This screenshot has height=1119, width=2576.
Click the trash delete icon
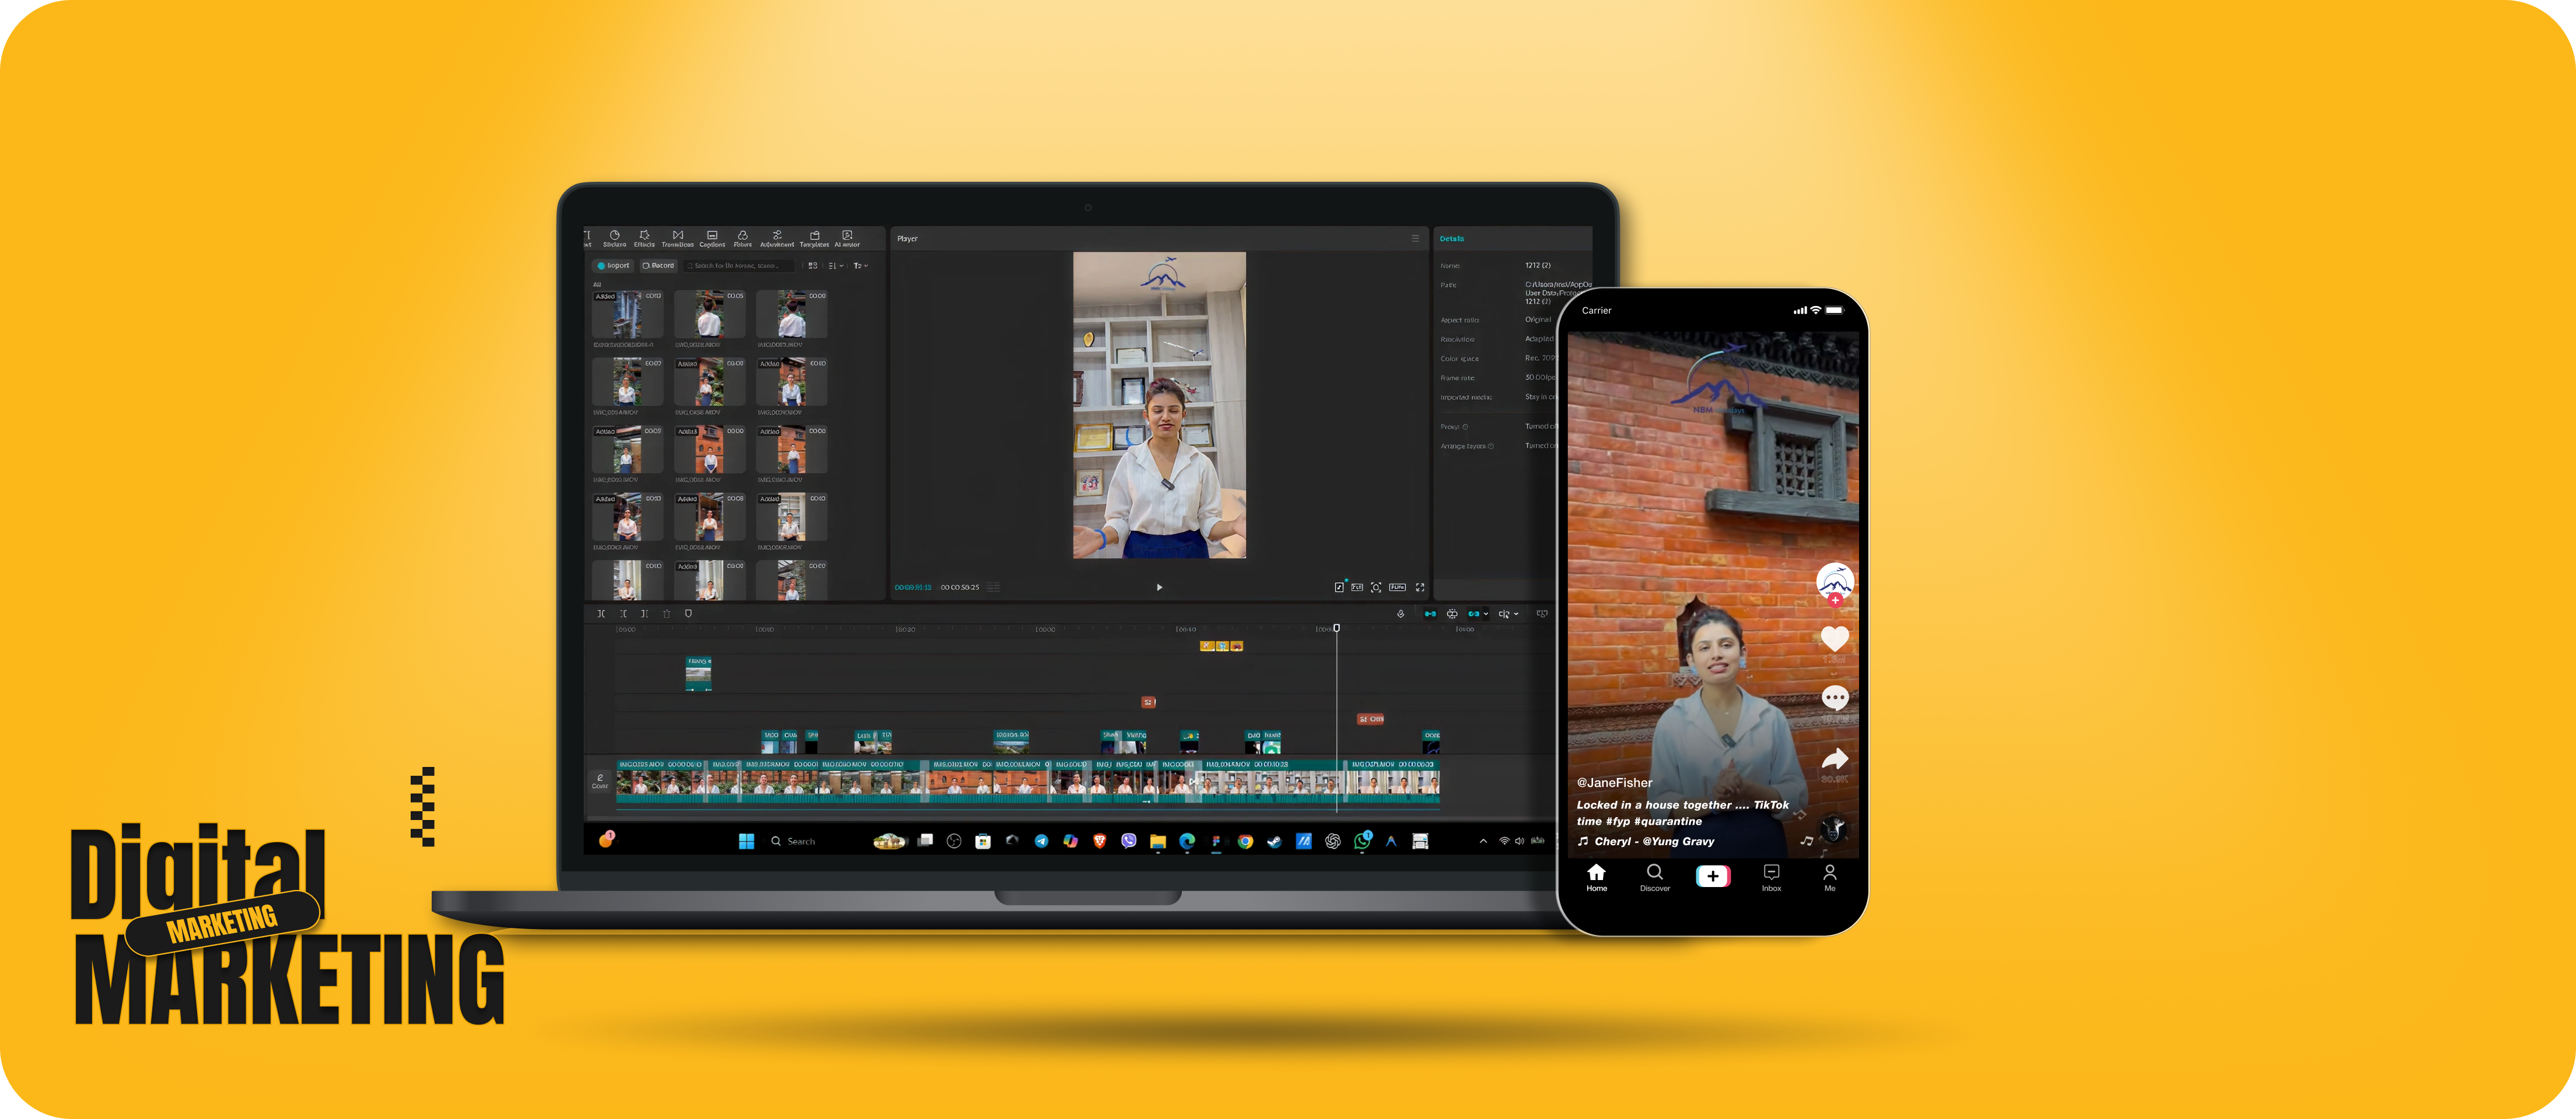pyautogui.click(x=667, y=614)
